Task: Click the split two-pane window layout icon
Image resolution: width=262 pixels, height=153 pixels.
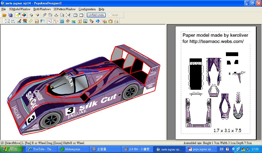Action: pos(75,15)
